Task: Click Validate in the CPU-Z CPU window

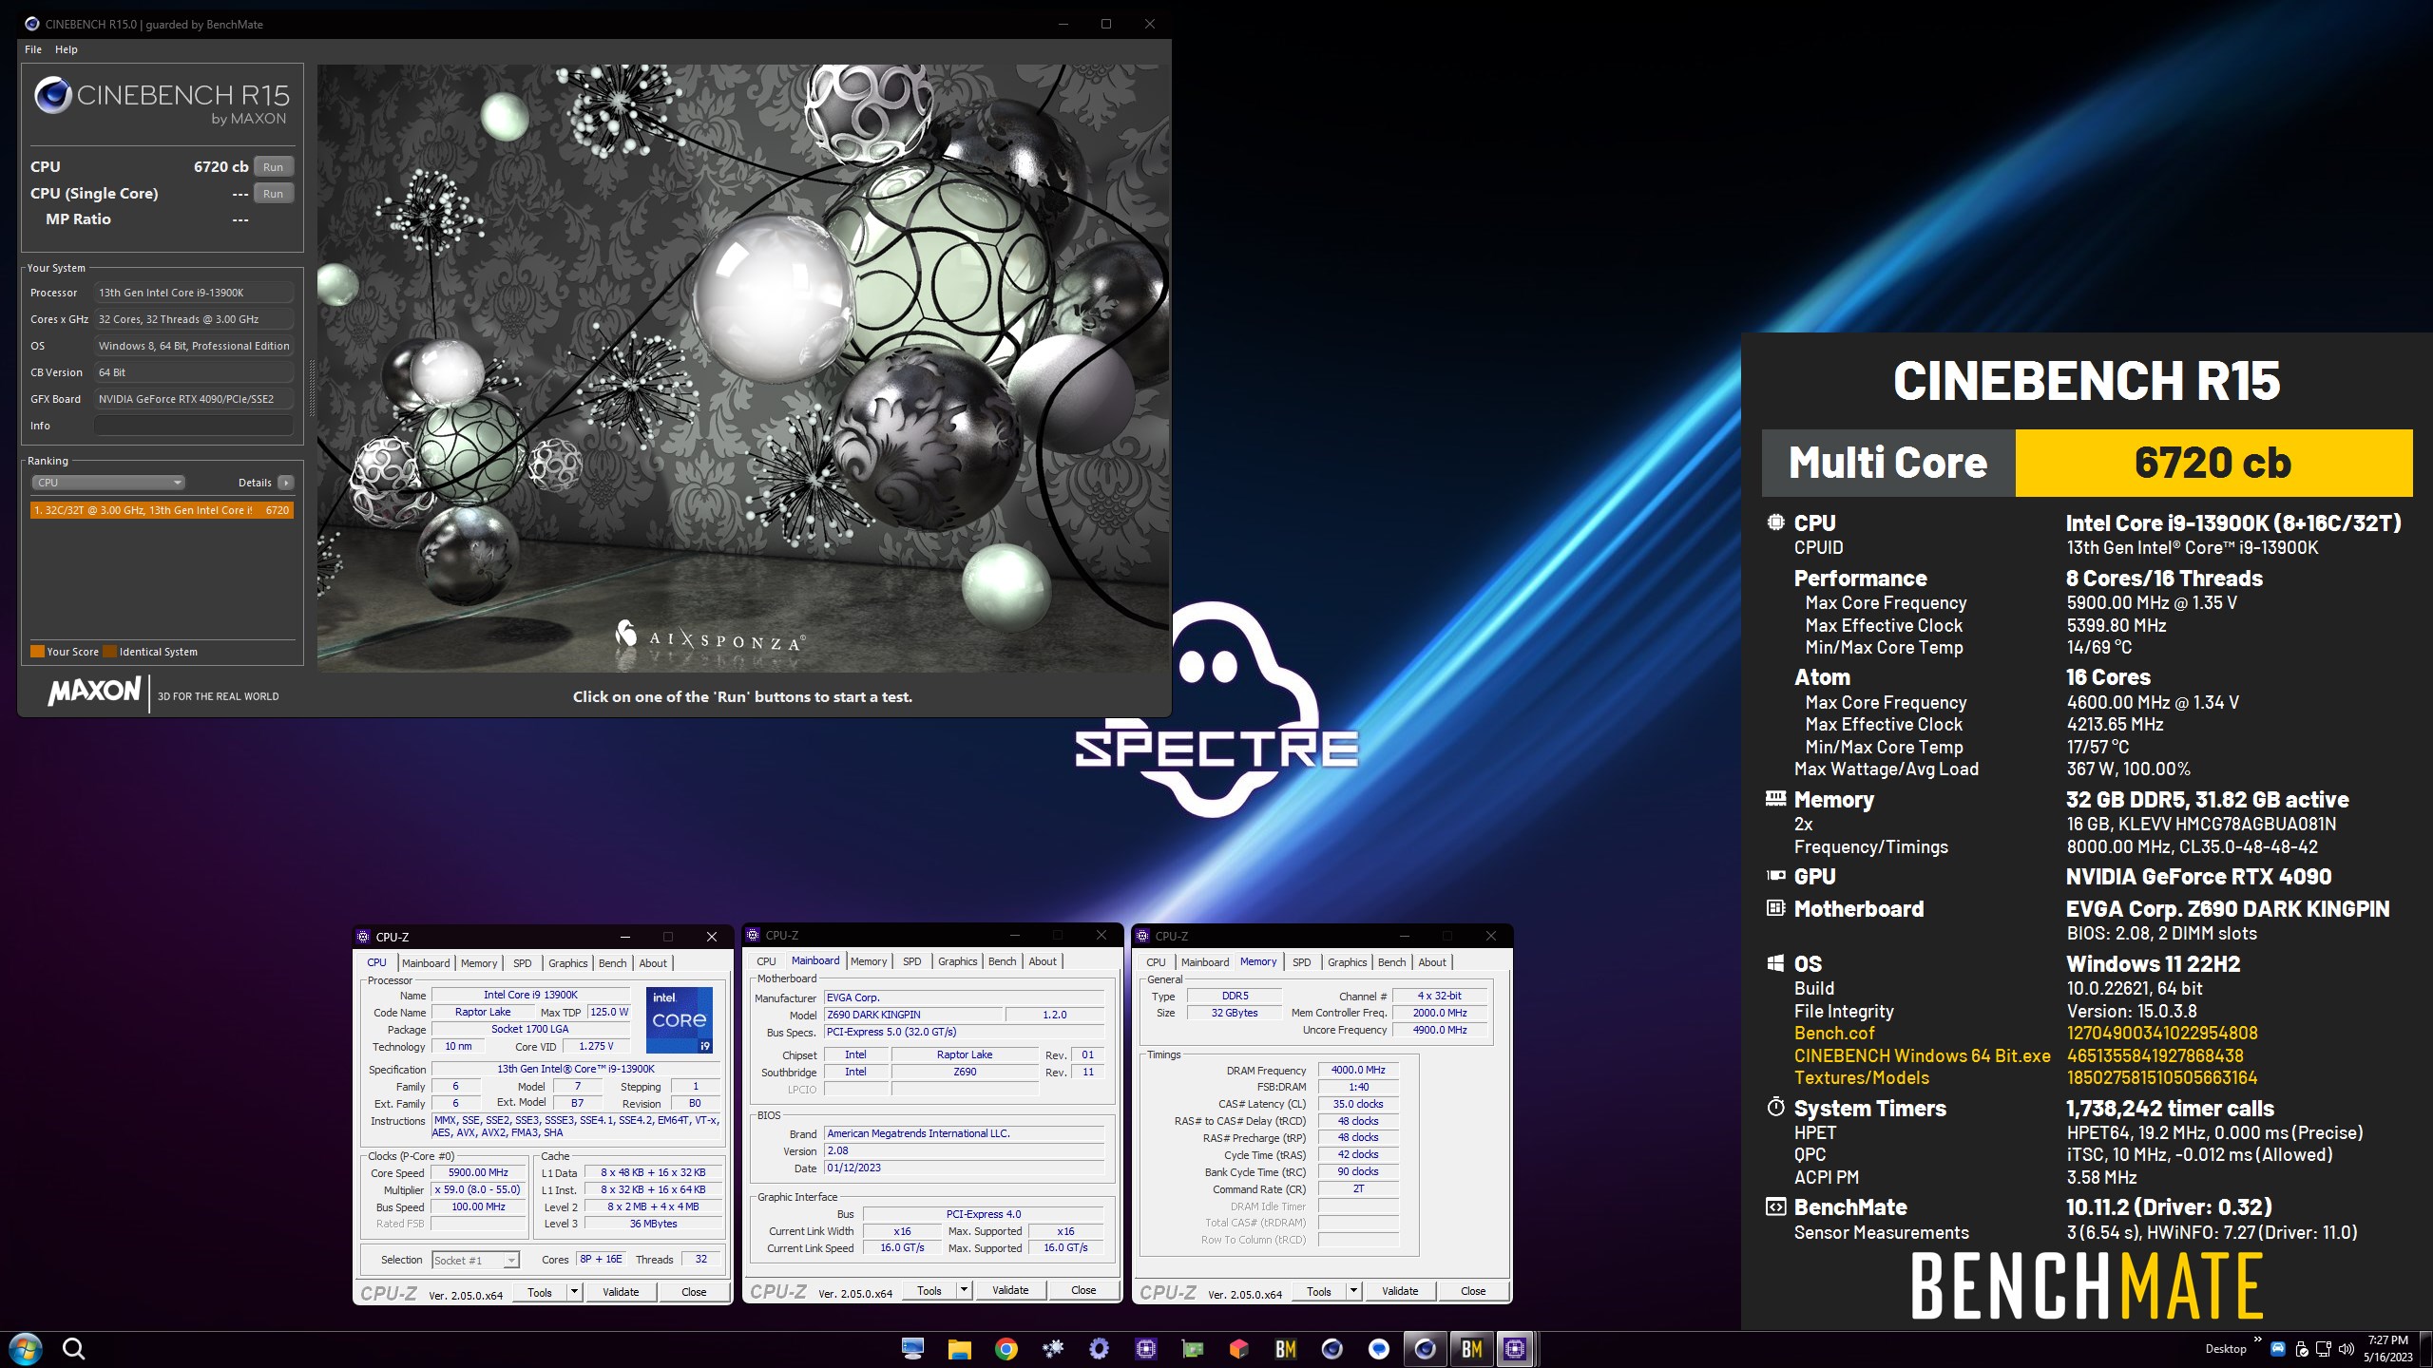Action: [x=621, y=1292]
